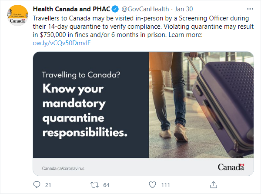Click the reply speech bubble icon

click(x=37, y=185)
